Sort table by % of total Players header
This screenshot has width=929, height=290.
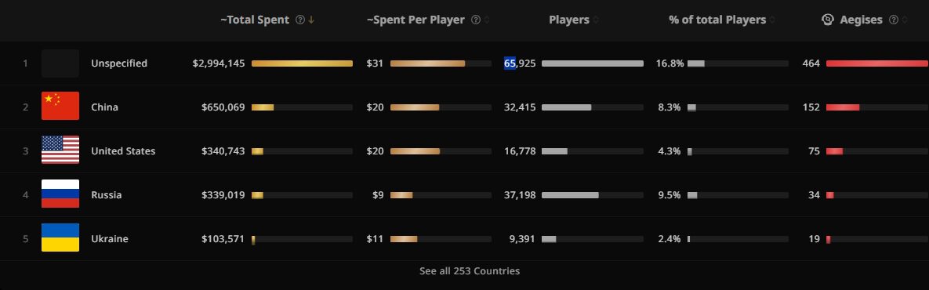[717, 20]
